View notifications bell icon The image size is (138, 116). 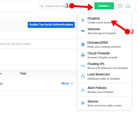(128, 6)
